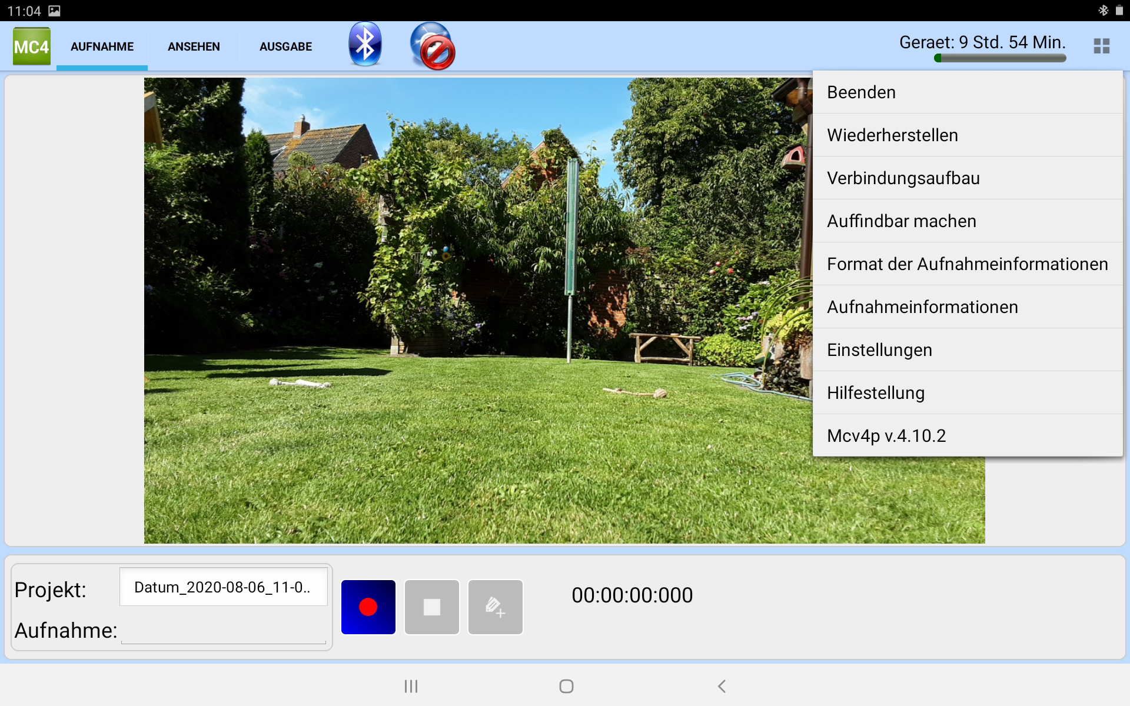
Task: Tap the Android home button
Action: tap(566, 686)
